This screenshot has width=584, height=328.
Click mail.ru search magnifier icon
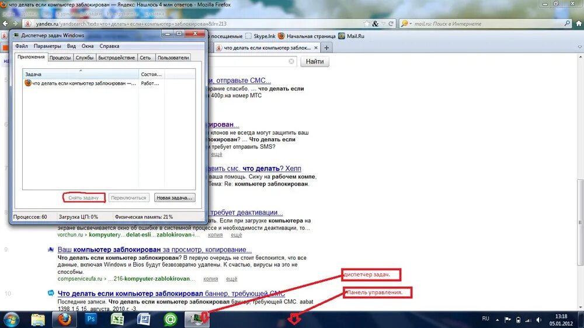(x=567, y=23)
